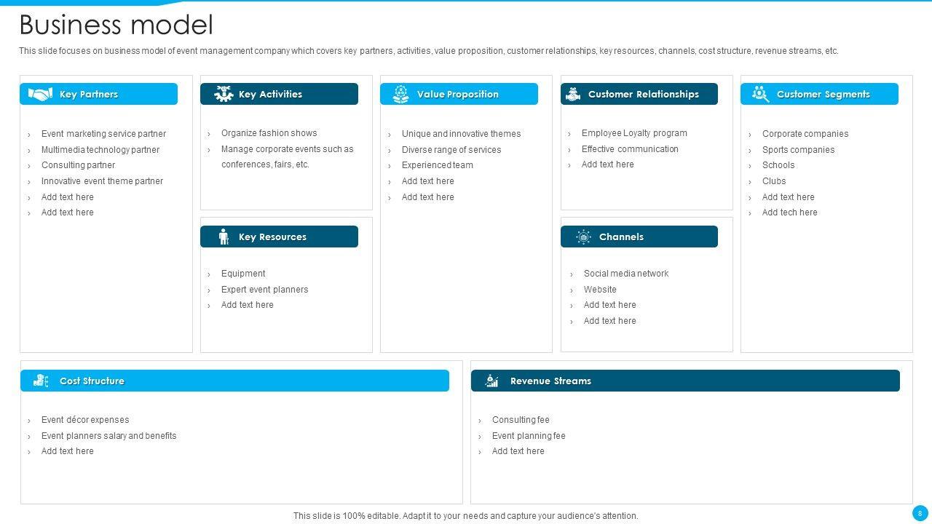Click the Value Proposition header icon
The image size is (932, 524).
(x=400, y=94)
